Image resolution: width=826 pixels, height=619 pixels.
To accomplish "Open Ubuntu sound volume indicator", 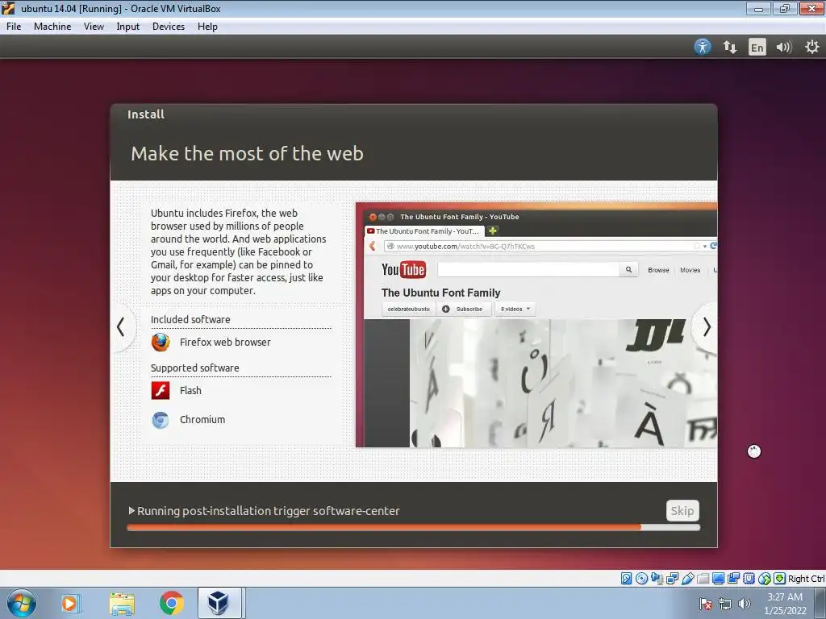I will pos(784,47).
